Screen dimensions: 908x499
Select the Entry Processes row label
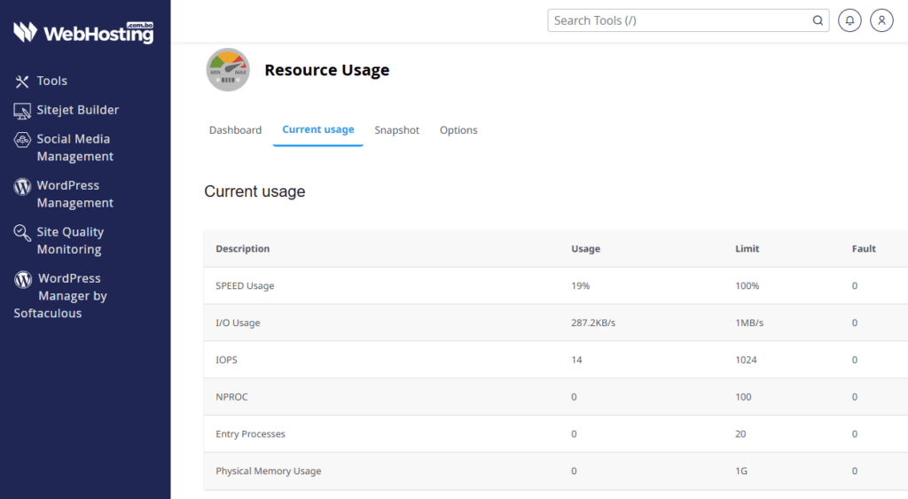click(250, 434)
